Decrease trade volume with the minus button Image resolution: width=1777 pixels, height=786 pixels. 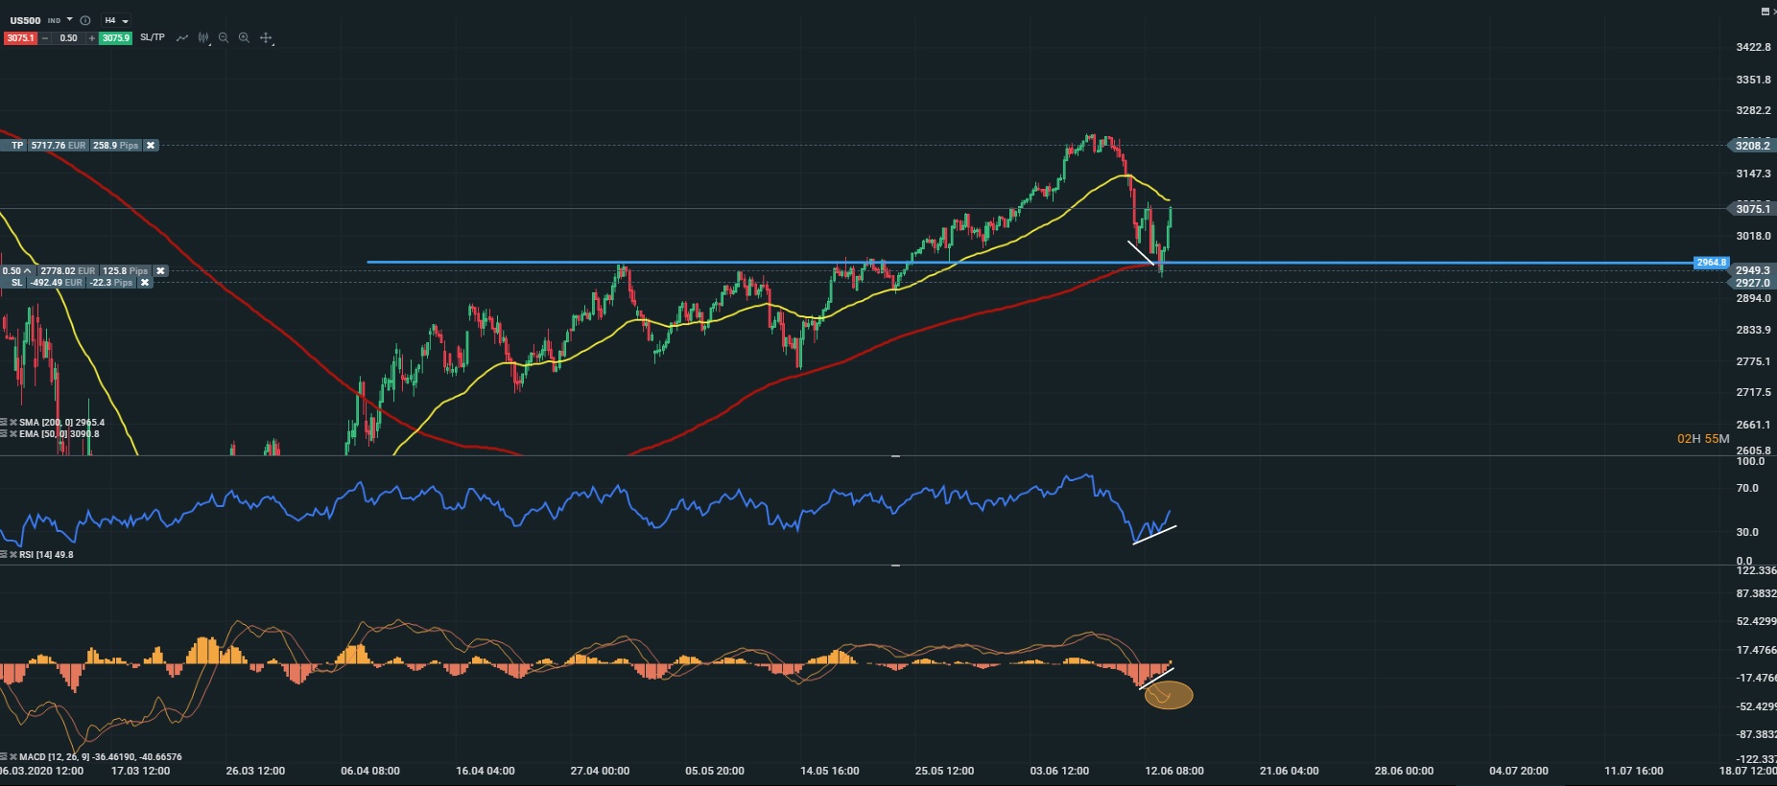[45, 38]
